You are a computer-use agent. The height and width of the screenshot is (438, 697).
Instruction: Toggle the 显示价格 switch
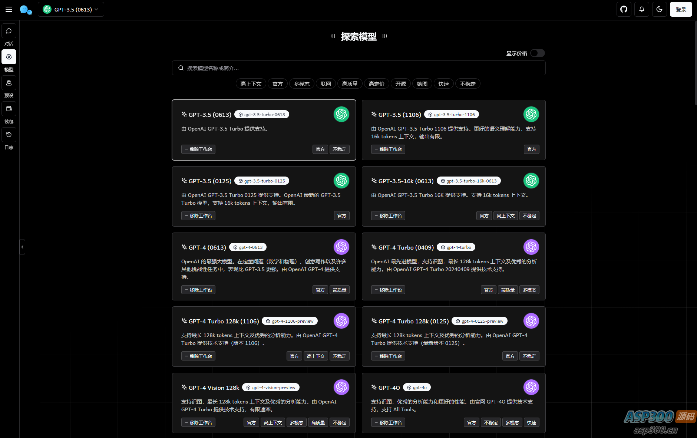pos(537,53)
